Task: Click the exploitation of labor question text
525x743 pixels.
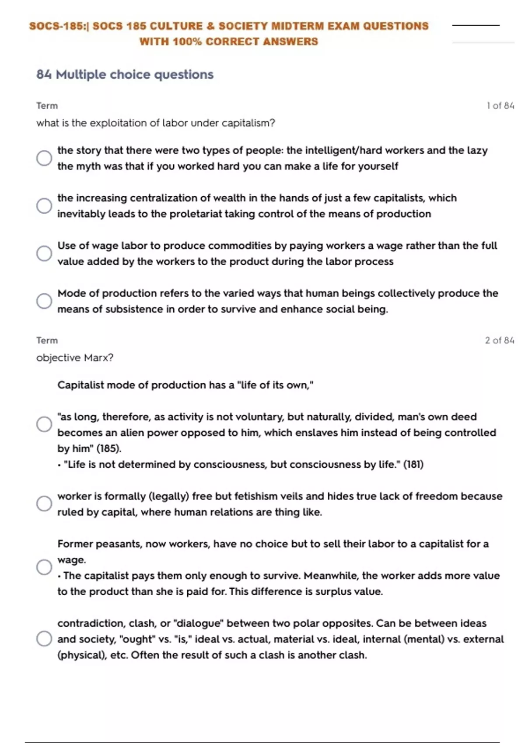Action: (x=155, y=123)
